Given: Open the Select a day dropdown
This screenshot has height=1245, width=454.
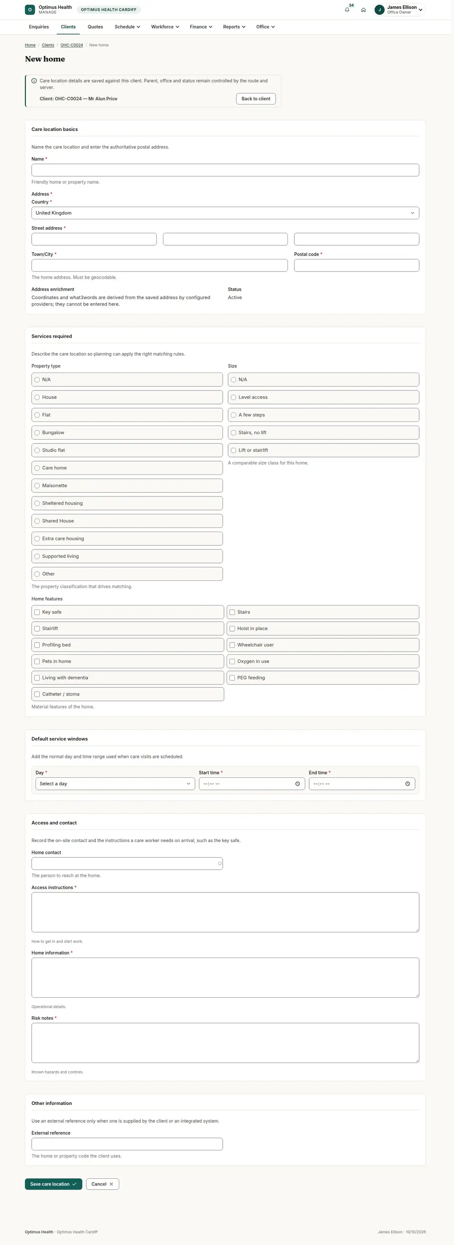Looking at the screenshot, I should [x=115, y=783].
